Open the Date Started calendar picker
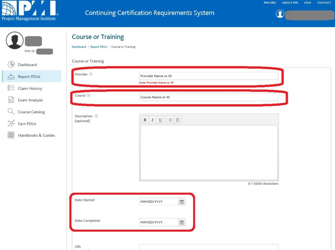This screenshot has height=250, width=335. coord(182,202)
